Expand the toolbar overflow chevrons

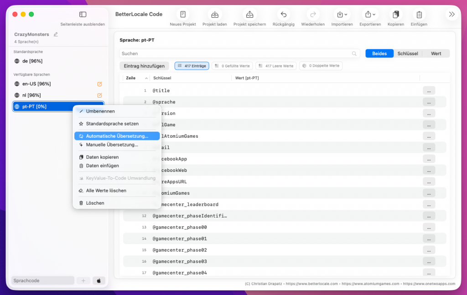click(451, 15)
